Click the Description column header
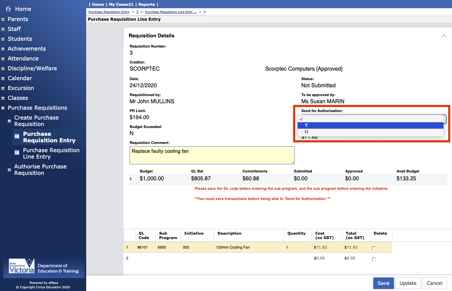This screenshot has width=452, height=291. (x=229, y=233)
